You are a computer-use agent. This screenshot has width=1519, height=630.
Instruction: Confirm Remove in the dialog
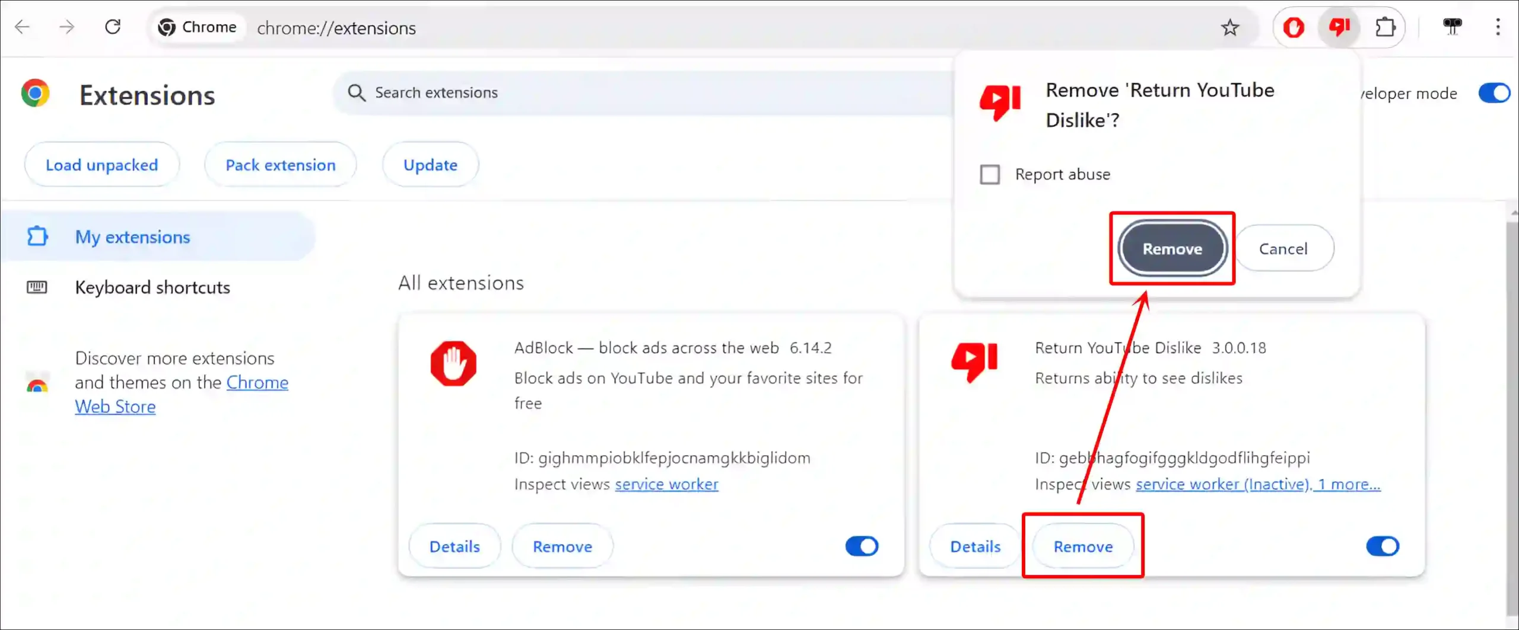[x=1172, y=248]
